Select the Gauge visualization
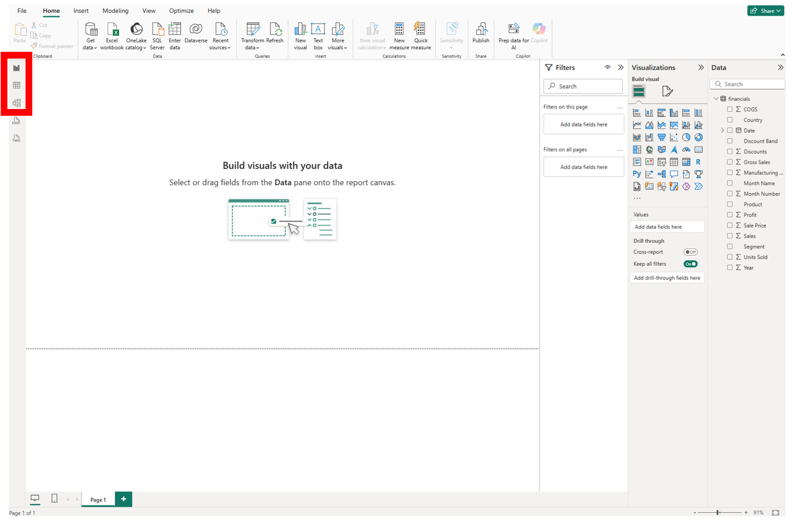This screenshot has height=527, width=791. point(686,149)
